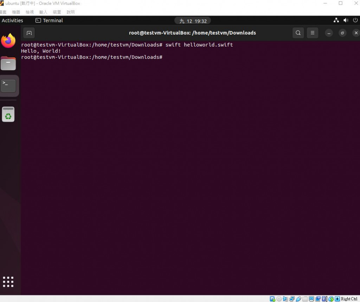The height and width of the screenshot is (302, 360).
Task: Open the Activities overview
Action: coord(12,20)
